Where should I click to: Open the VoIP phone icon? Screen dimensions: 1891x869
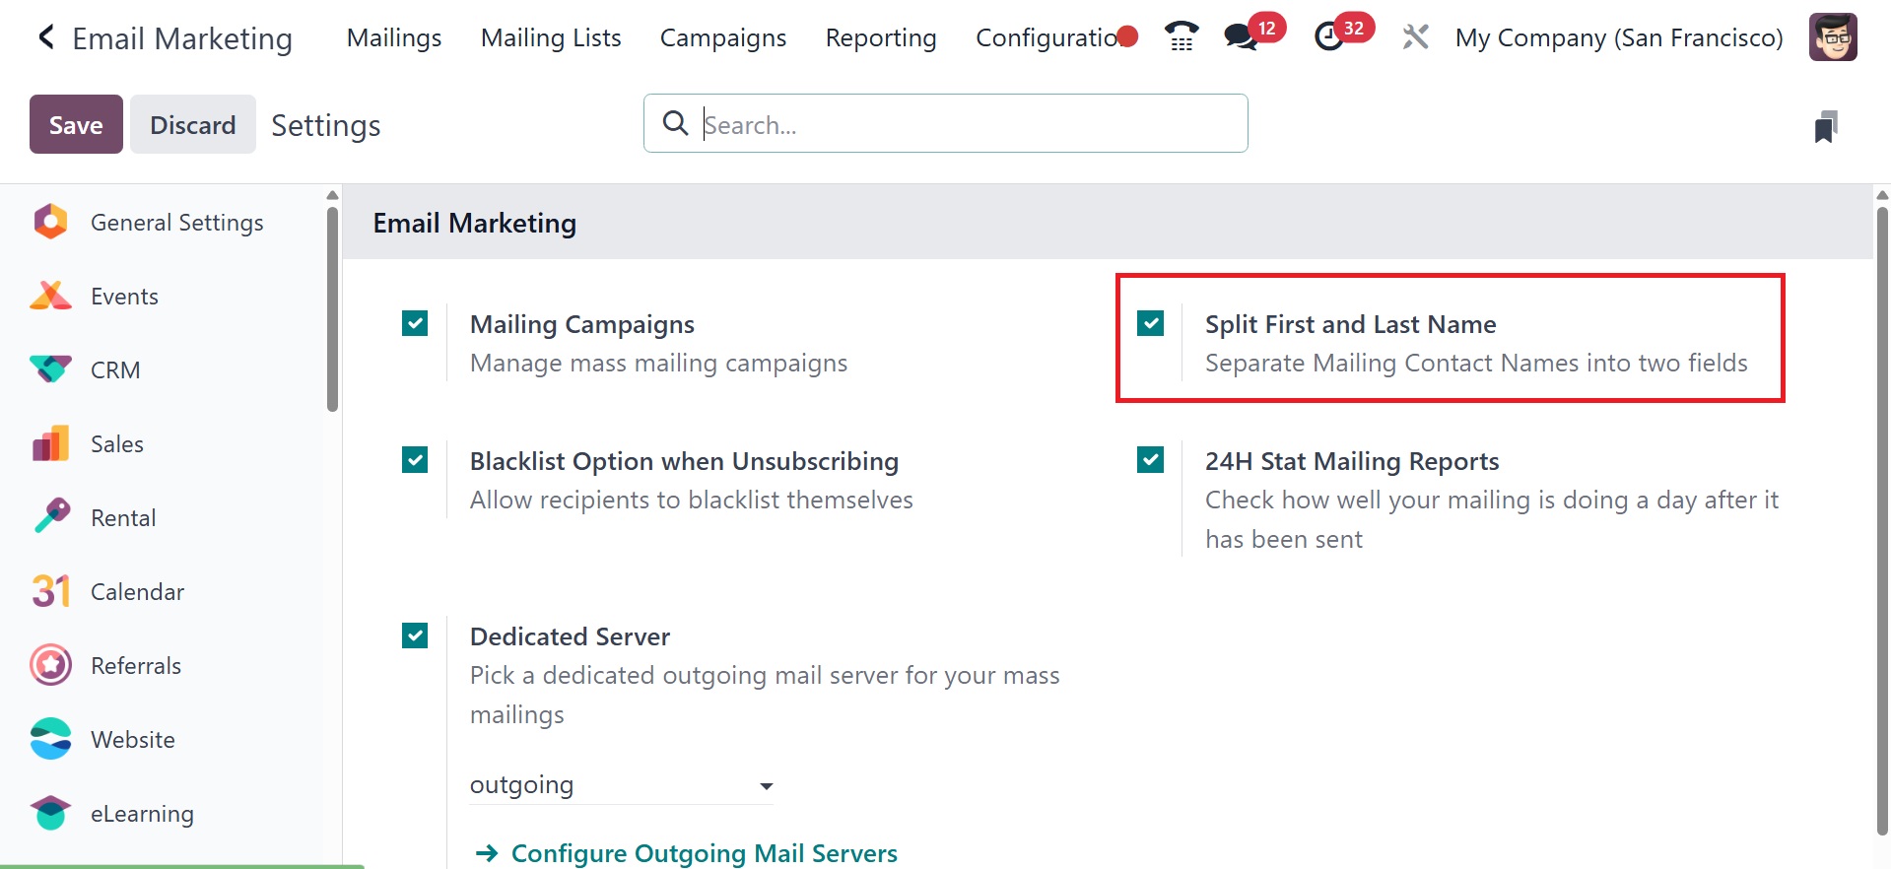click(1181, 37)
